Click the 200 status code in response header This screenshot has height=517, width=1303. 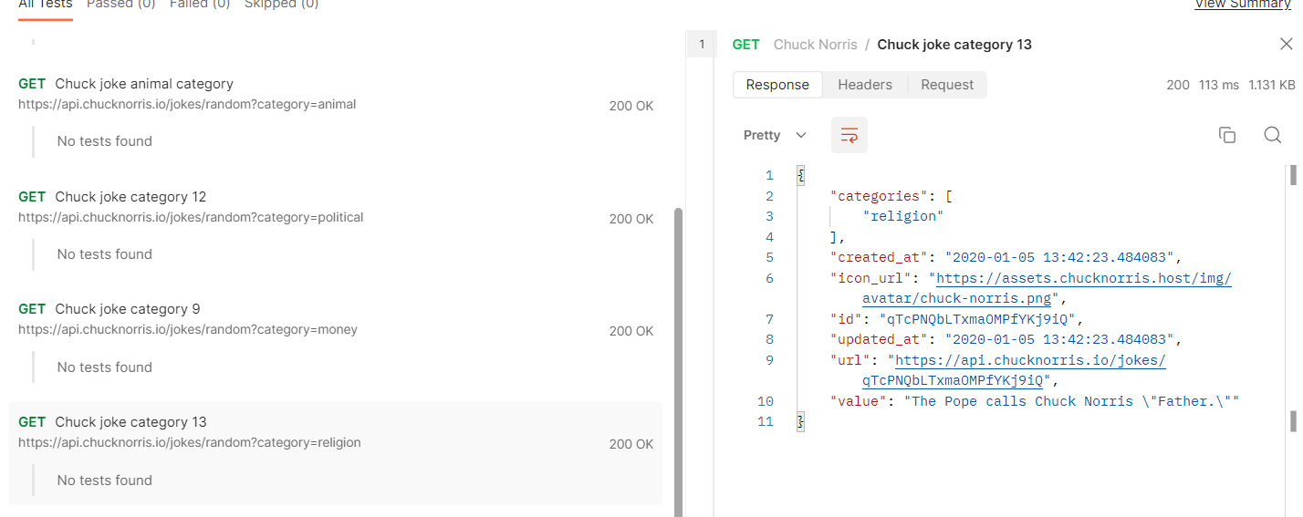pyautogui.click(x=1178, y=85)
